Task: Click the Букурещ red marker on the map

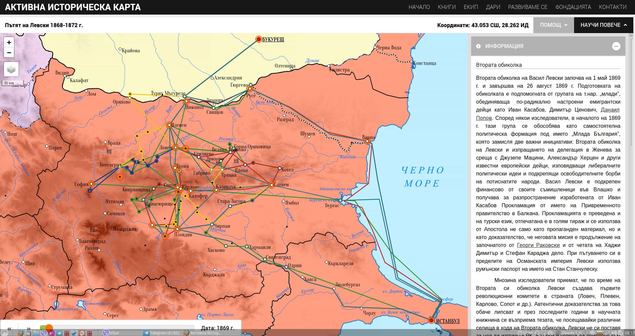Action: coord(259,39)
